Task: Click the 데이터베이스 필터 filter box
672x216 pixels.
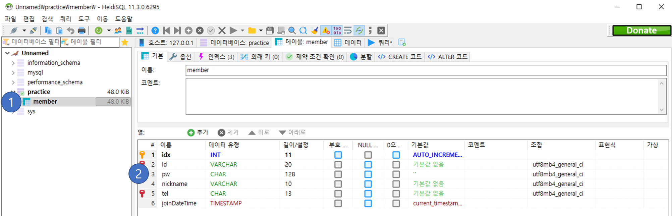Action: click(31, 42)
